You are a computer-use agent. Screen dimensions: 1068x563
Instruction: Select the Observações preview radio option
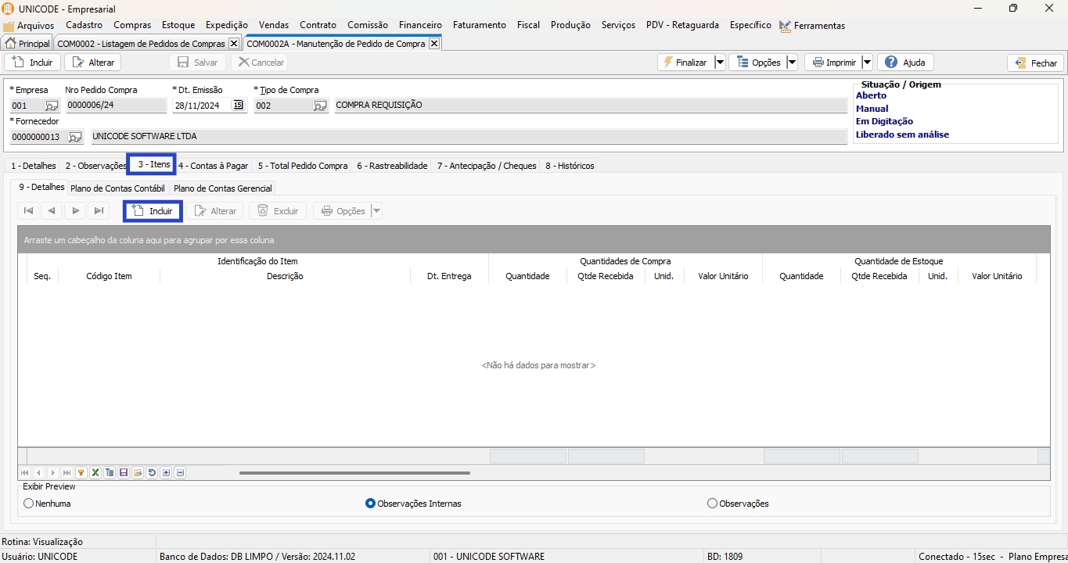(x=712, y=504)
